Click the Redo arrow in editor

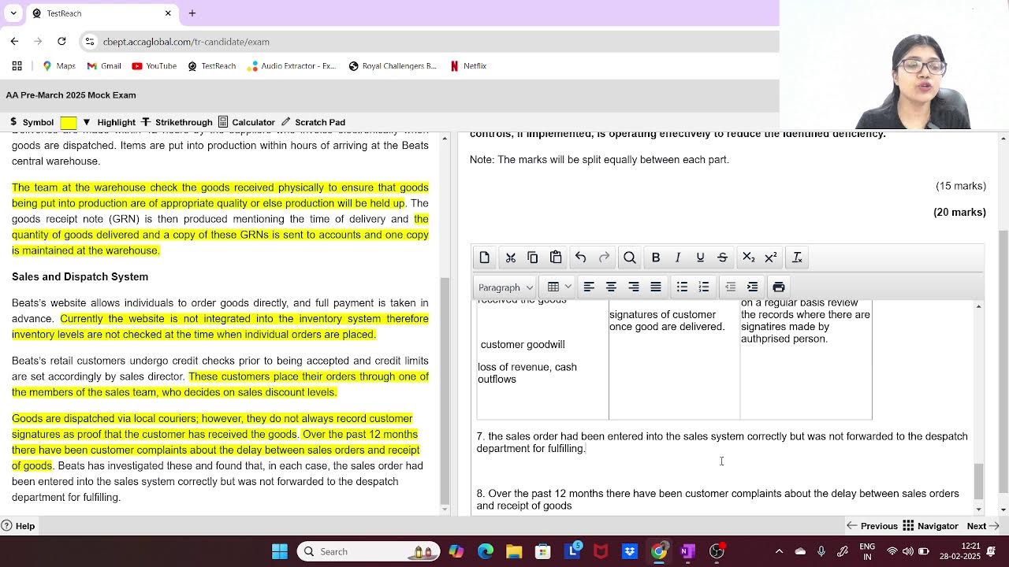click(x=605, y=258)
